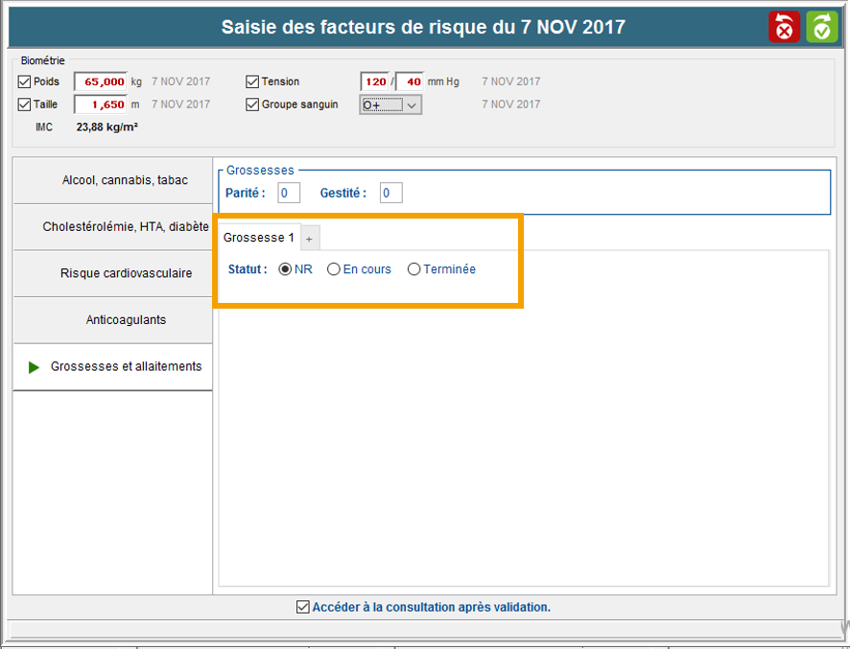850x649 pixels.
Task: Select the NR status radio button
Action: pyautogui.click(x=285, y=269)
